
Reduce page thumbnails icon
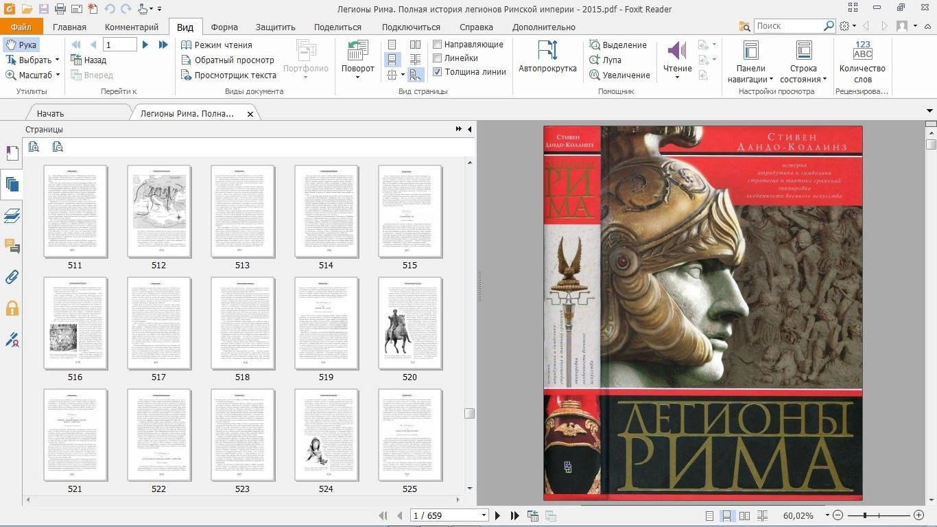(x=58, y=146)
